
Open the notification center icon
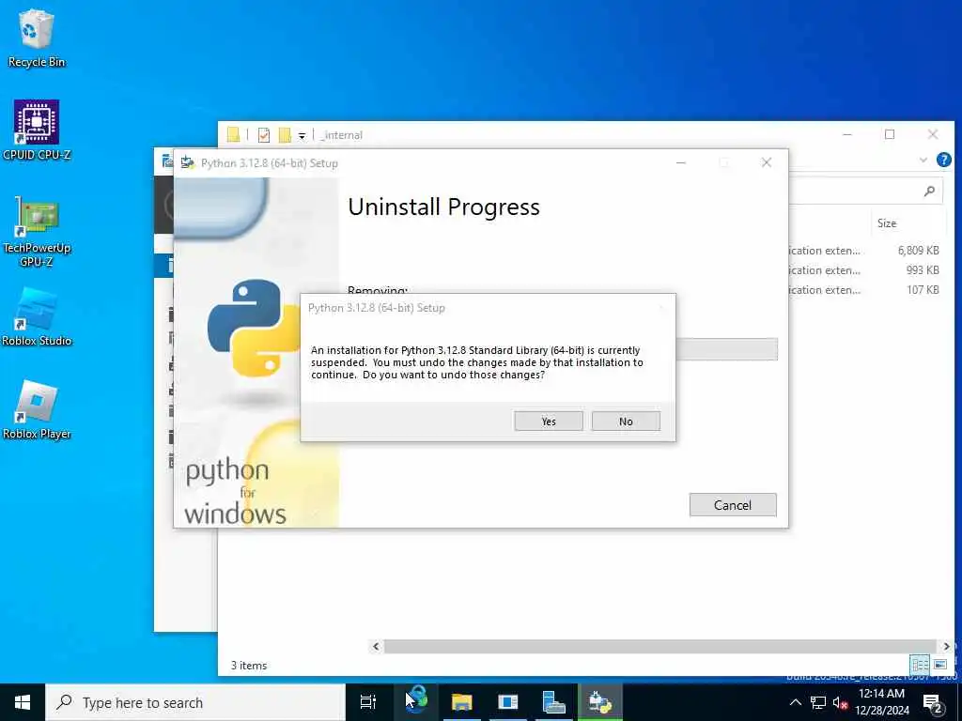(932, 704)
